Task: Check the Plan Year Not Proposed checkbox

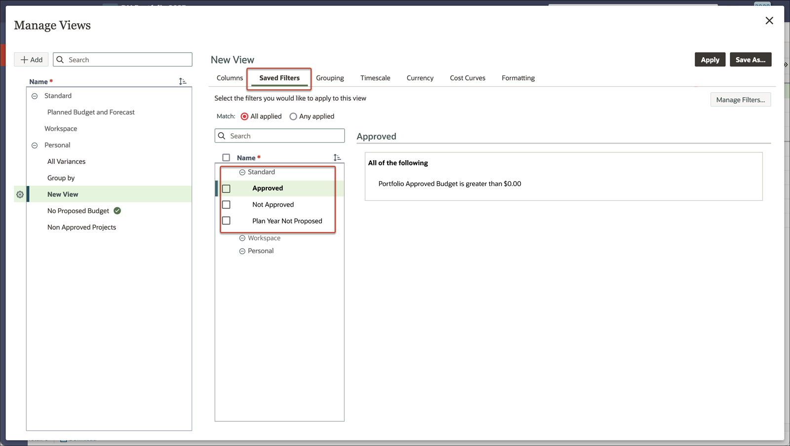Action: pos(226,221)
